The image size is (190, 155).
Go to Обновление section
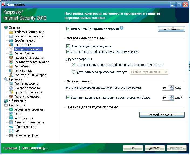18,101
